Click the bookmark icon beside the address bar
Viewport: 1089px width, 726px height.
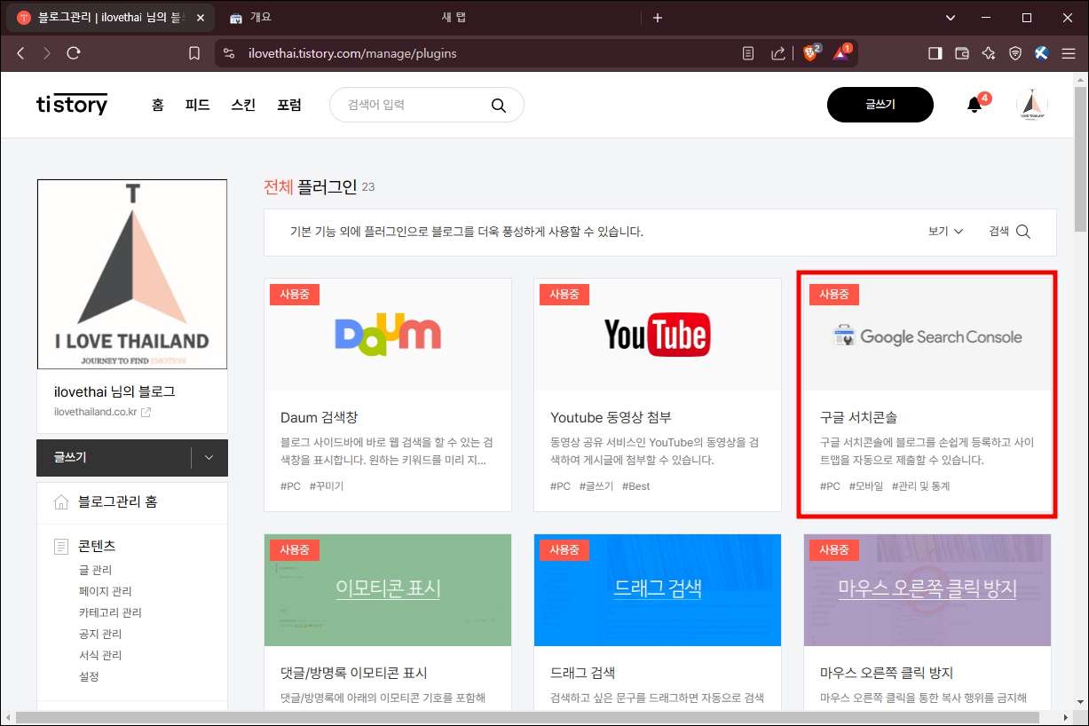click(194, 53)
